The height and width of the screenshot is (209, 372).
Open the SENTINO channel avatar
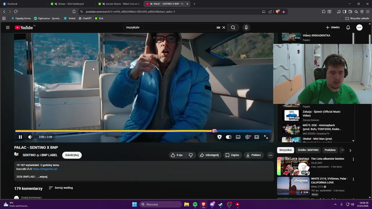(x=17, y=155)
